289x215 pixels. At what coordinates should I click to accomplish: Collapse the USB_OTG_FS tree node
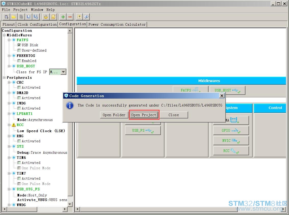tap(9, 189)
